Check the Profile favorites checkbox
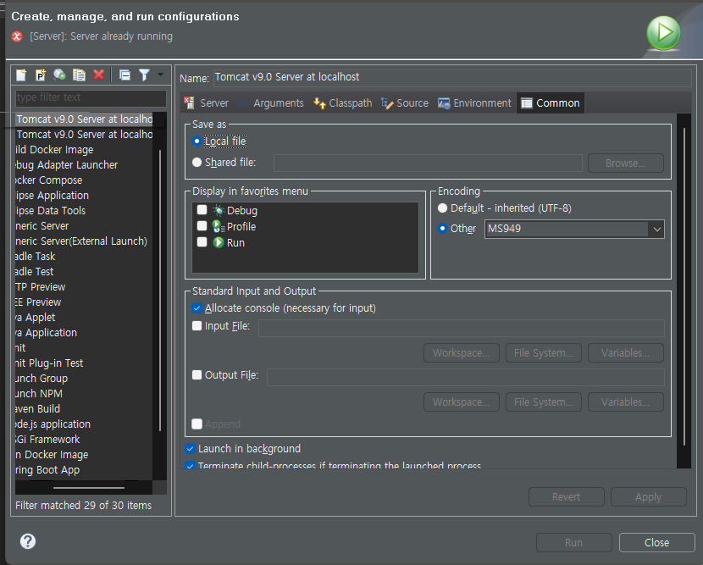 [202, 226]
